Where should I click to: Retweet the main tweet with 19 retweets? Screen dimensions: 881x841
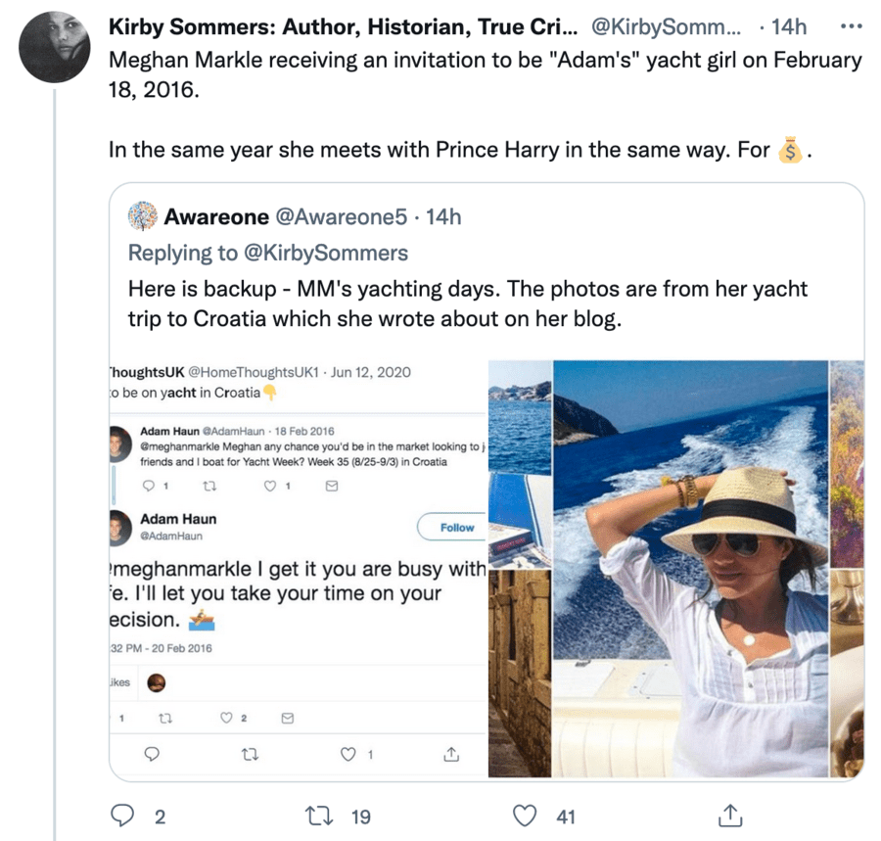[317, 815]
